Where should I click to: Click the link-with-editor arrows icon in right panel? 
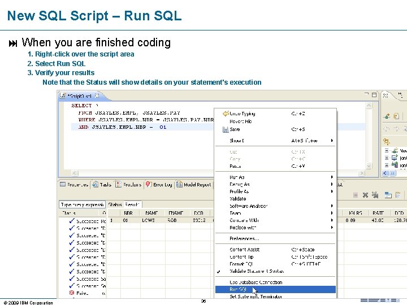click(x=387, y=142)
